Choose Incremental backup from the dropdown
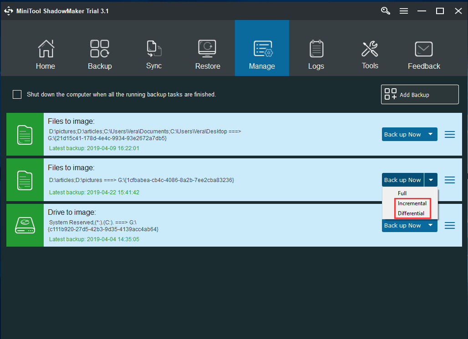This screenshot has height=339, width=468. (412, 203)
